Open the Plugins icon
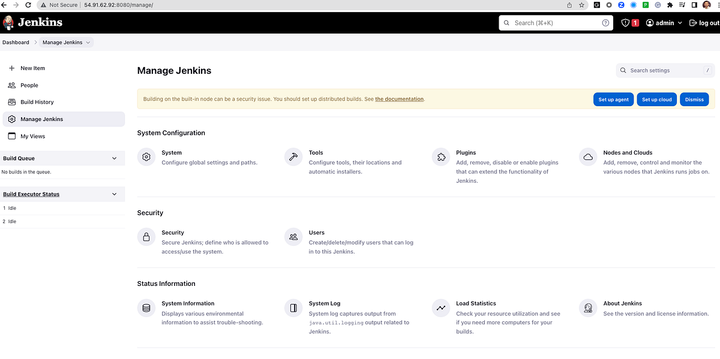The image size is (720, 359). click(440, 156)
